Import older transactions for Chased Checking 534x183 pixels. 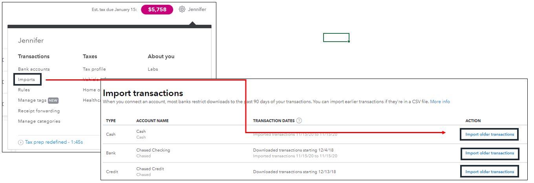pos(490,153)
